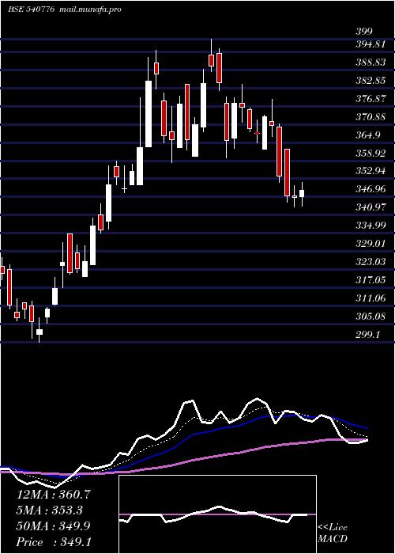Click the mail.munafa.pro watermark text
The width and height of the screenshot is (395, 554).
[91, 9]
